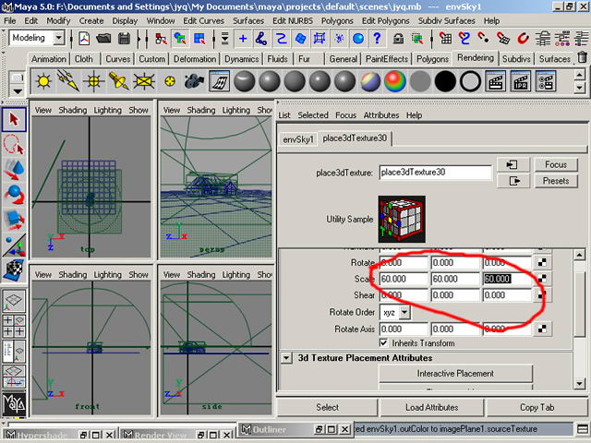Choose the four view layout icon
Image resolution: width=591 pixels, height=443 pixels.
coord(14,326)
